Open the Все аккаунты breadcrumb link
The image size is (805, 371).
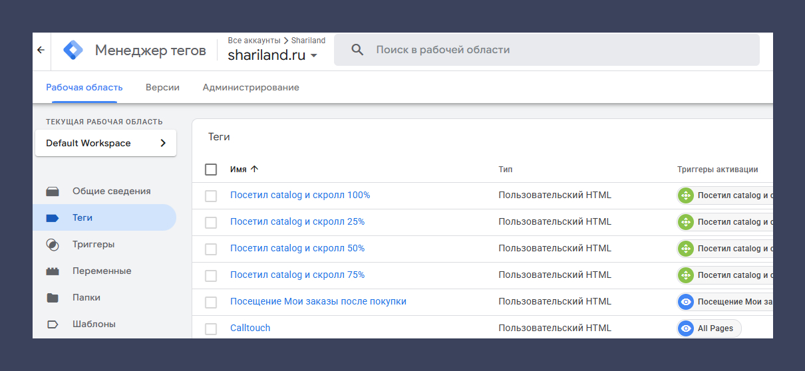pos(254,41)
